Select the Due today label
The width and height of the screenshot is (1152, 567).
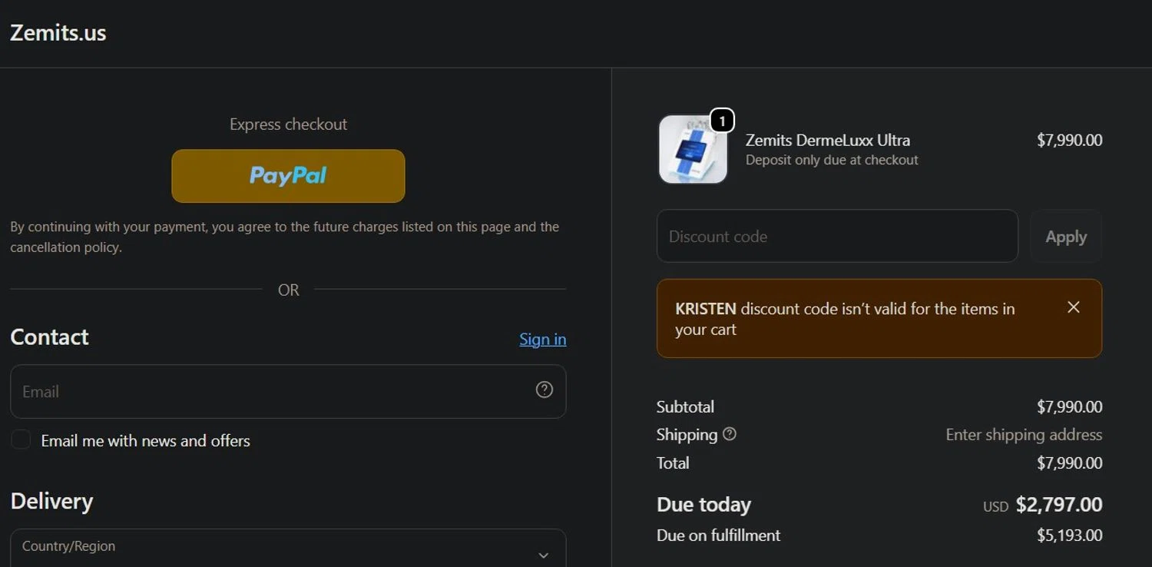click(703, 505)
